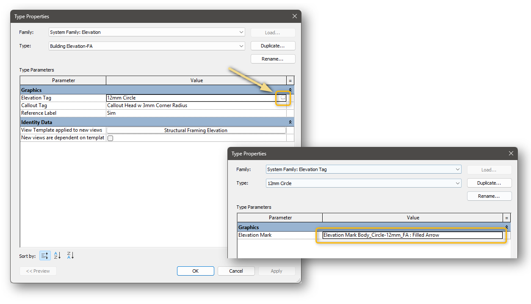
Task: Select Callout Head w 3mm Corner Radius value
Action: tap(196, 105)
